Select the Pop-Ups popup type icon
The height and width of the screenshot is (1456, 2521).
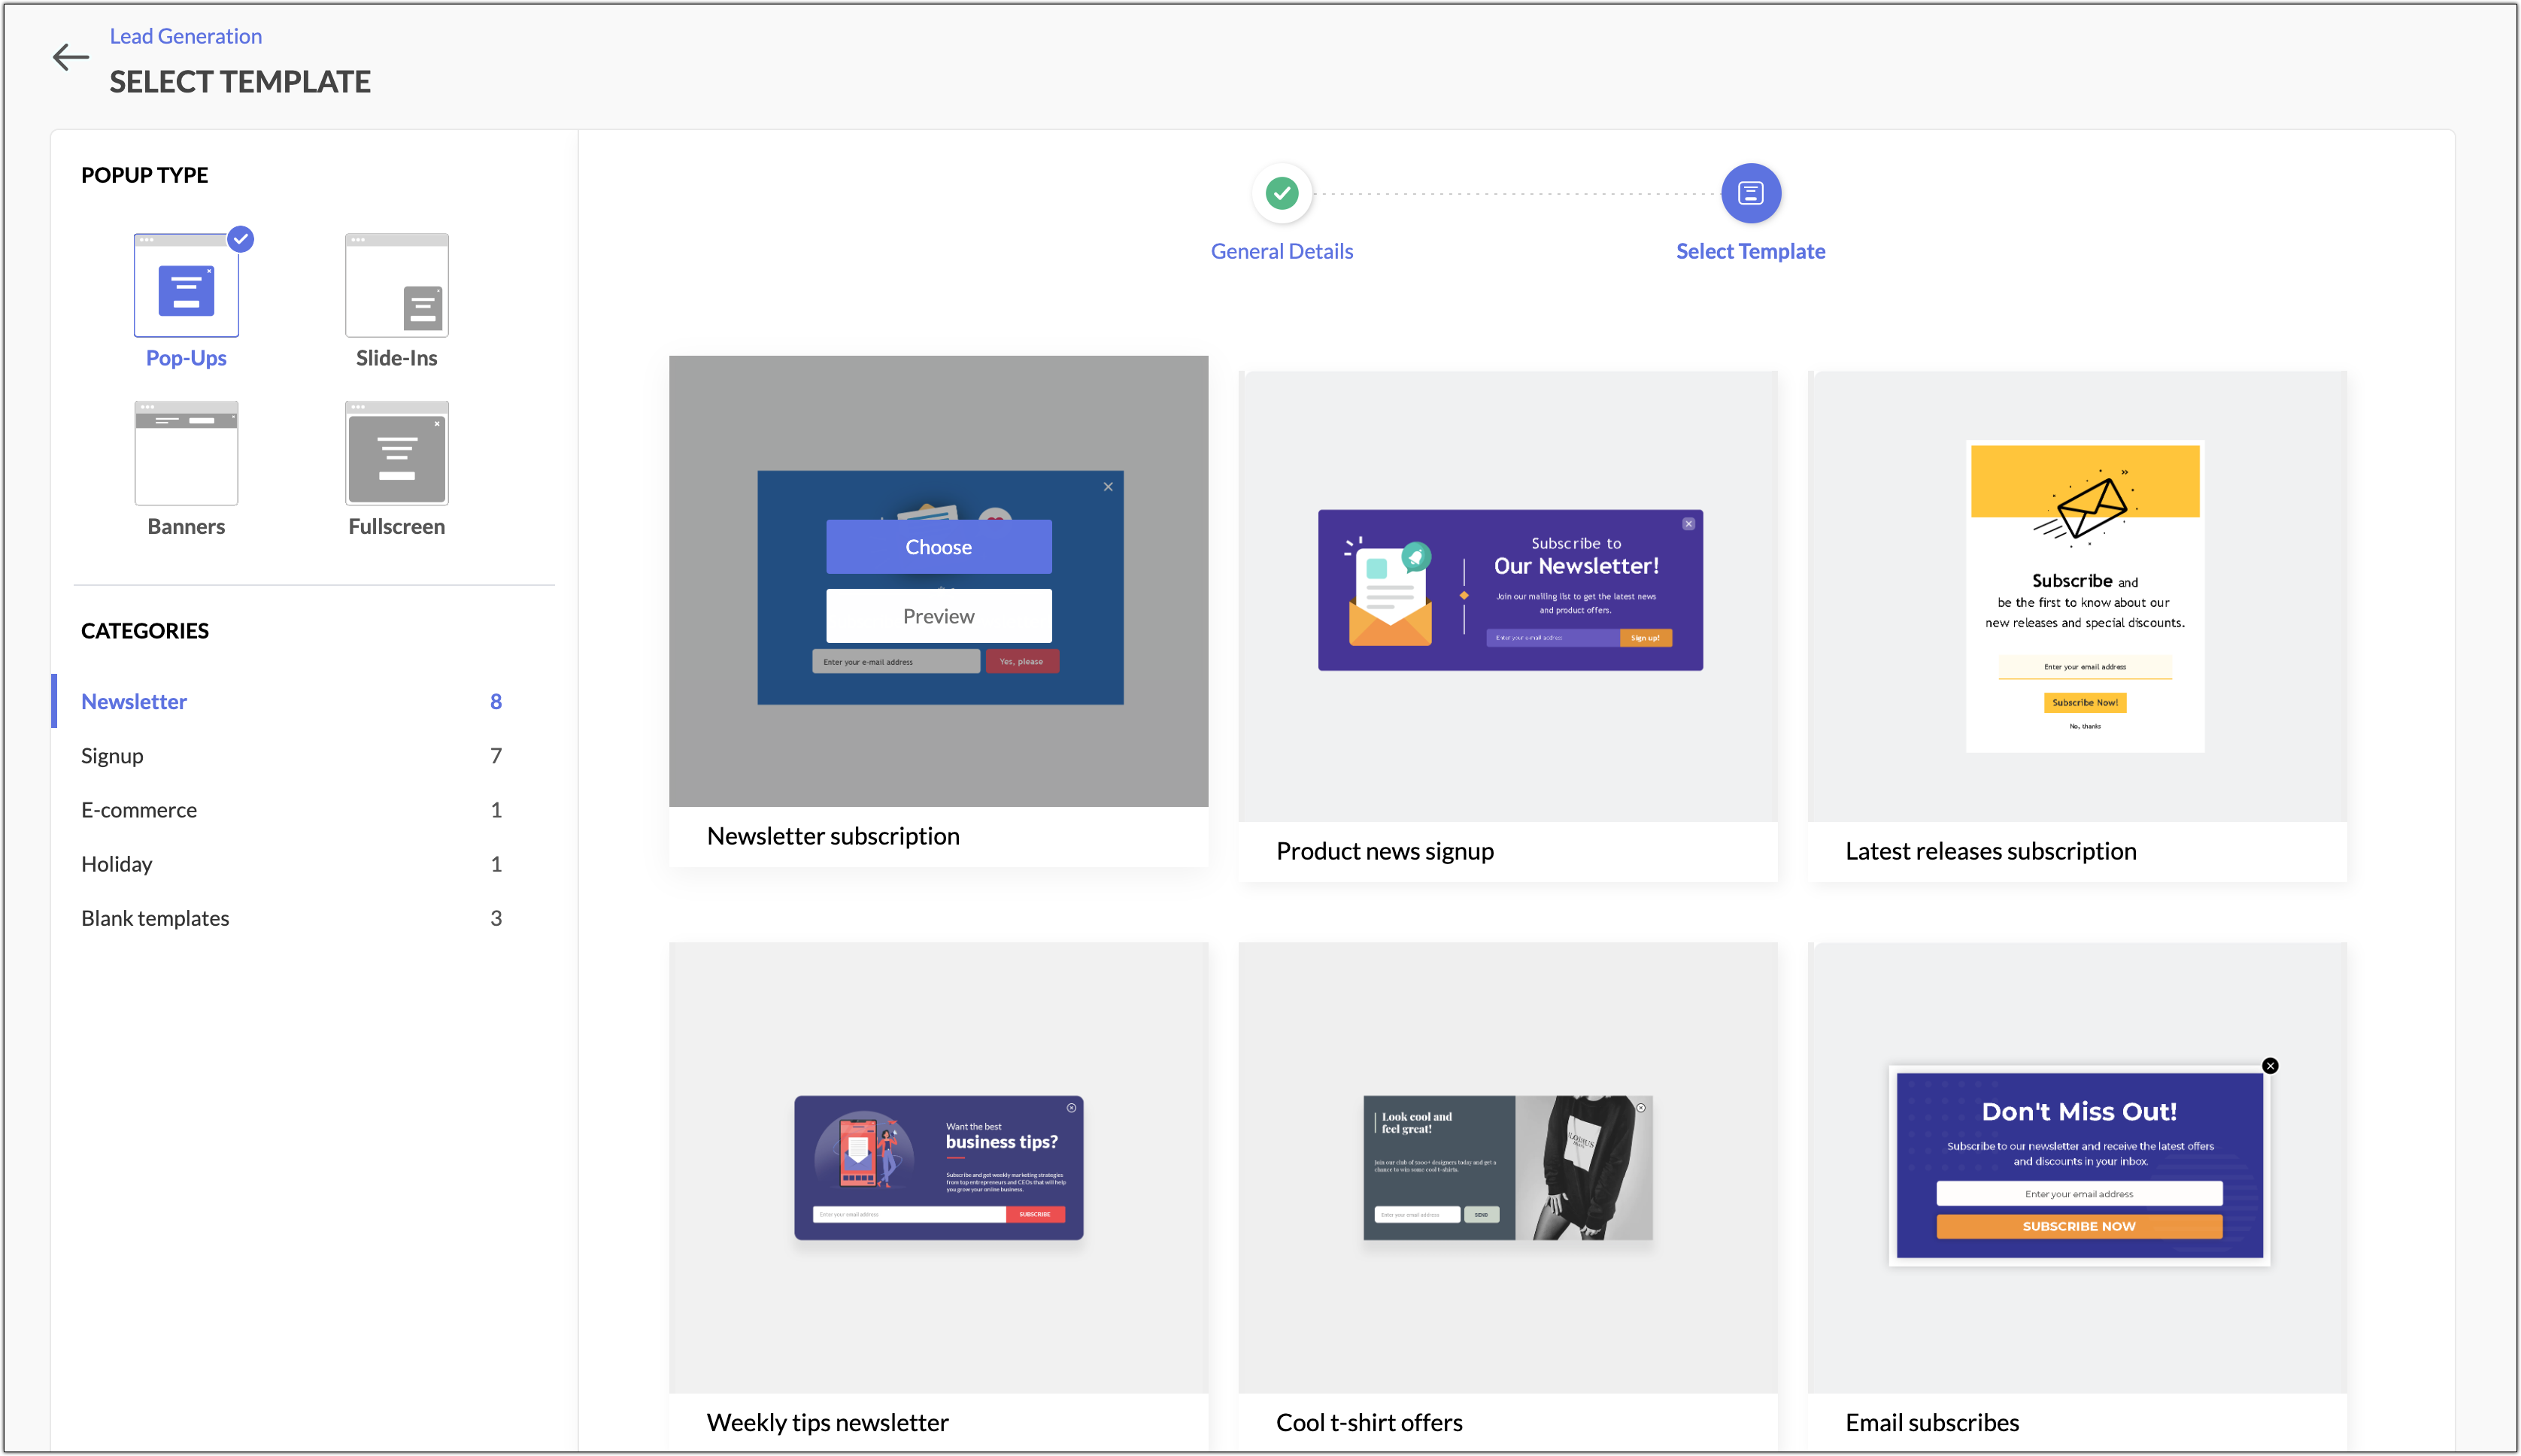click(186, 285)
